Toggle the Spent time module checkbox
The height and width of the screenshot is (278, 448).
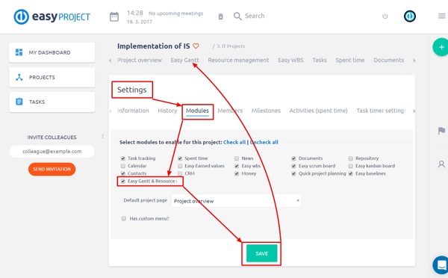[180, 158]
